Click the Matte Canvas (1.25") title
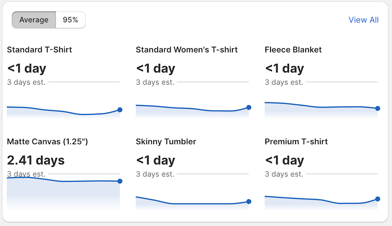 [x=47, y=141]
